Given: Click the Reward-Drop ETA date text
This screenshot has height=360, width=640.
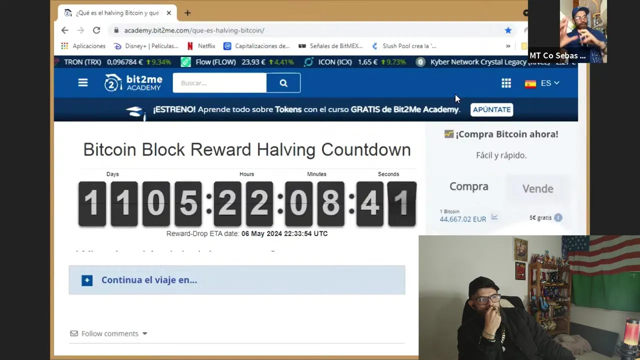Looking at the screenshot, I should click(x=247, y=233).
